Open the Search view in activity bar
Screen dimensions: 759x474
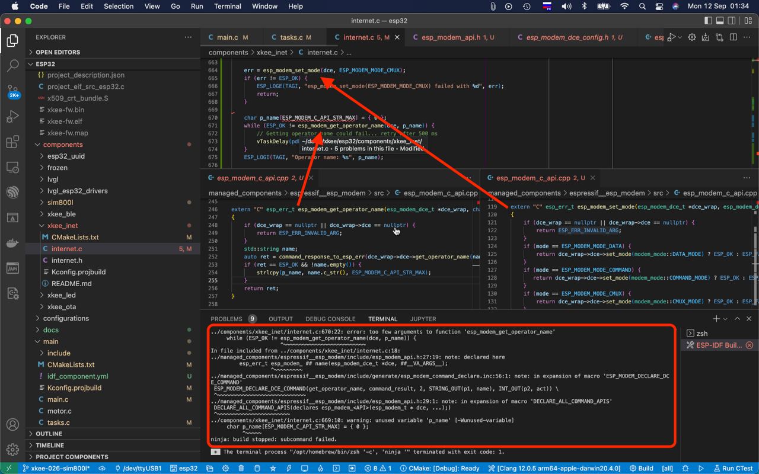12,66
